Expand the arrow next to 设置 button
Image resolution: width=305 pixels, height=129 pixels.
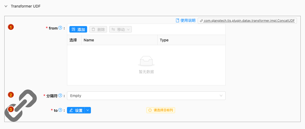88,110
